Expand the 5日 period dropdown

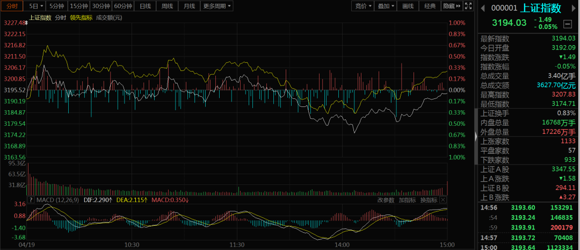[x=37, y=6]
